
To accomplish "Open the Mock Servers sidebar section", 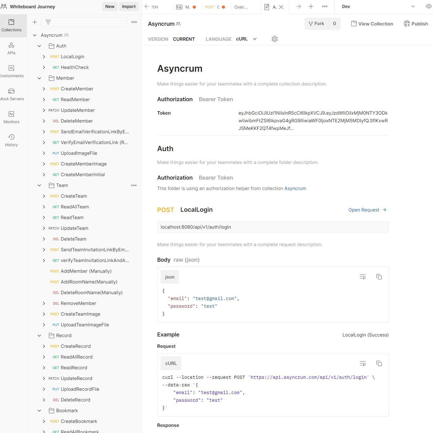I will pos(11,95).
